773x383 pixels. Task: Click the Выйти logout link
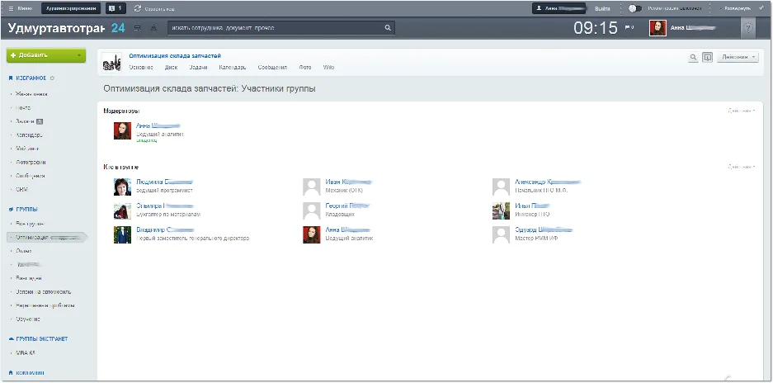pos(602,7)
